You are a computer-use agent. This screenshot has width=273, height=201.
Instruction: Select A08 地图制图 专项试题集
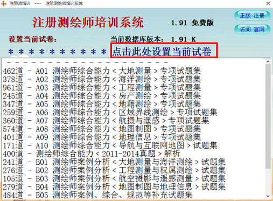(102, 129)
